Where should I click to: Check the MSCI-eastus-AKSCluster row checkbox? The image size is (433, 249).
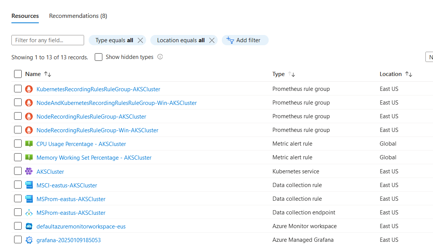point(18,185)
